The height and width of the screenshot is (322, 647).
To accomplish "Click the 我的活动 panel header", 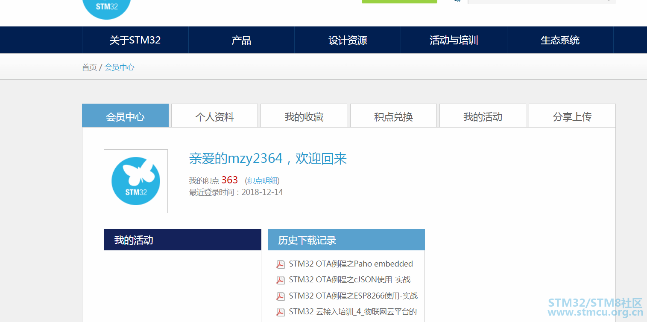I will (x=182, y=240).
